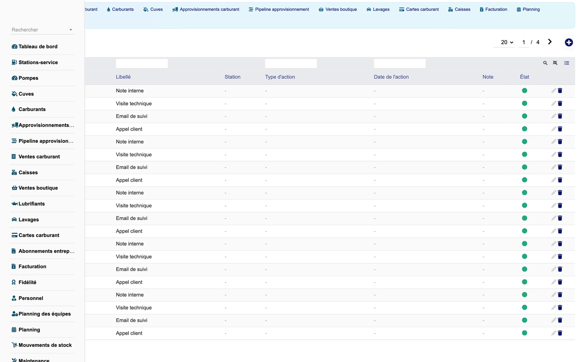Viewport: 580px width, 362px height.
Task: Select Personnel in sidebar
Action: click(31, 298)
